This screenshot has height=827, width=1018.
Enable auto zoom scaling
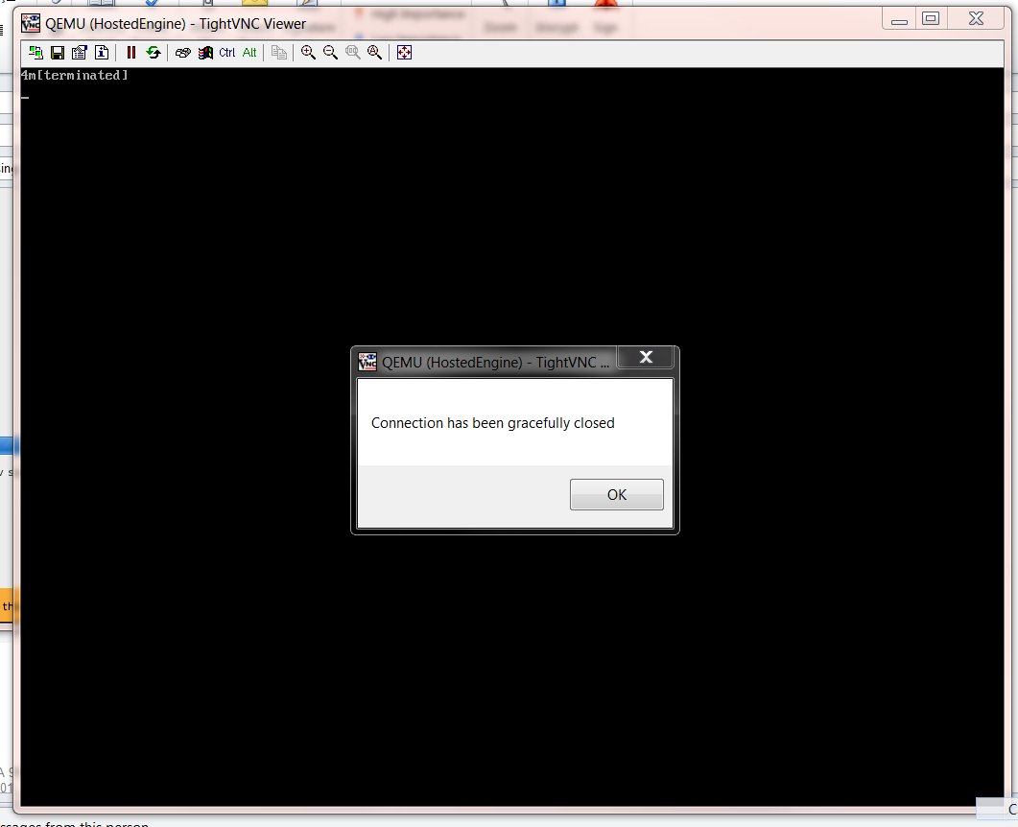374,53
